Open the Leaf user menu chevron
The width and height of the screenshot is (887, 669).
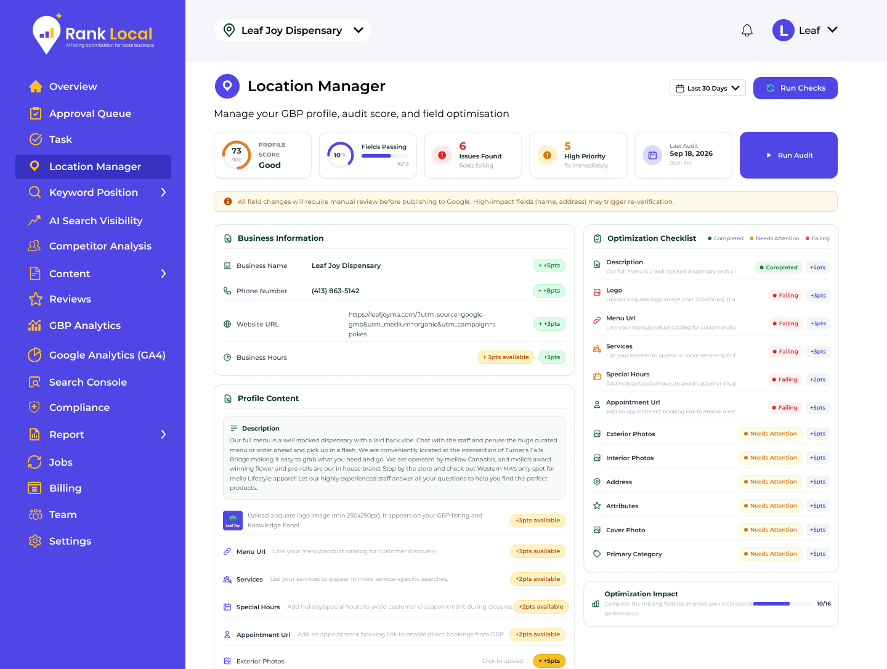(832, 30)
